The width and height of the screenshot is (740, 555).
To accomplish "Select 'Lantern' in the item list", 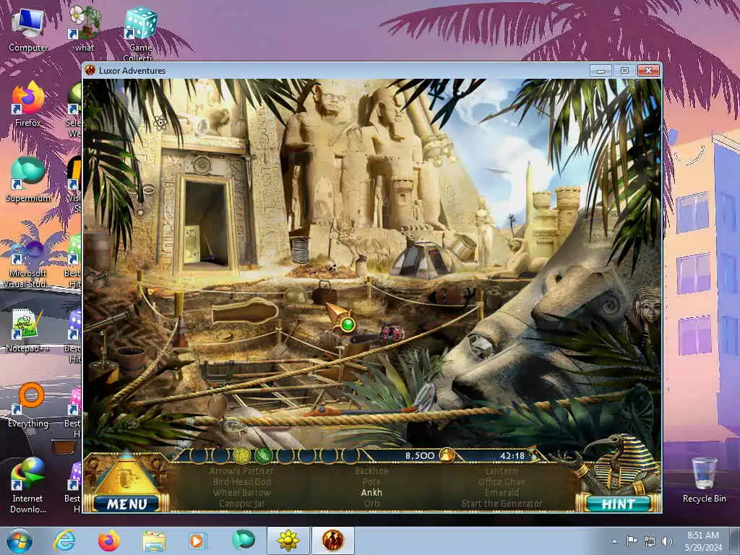I will click(502, 471).
